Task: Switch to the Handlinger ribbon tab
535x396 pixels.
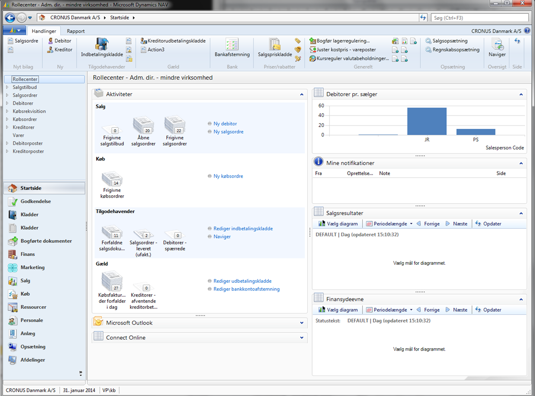Action: coord(44,31)
